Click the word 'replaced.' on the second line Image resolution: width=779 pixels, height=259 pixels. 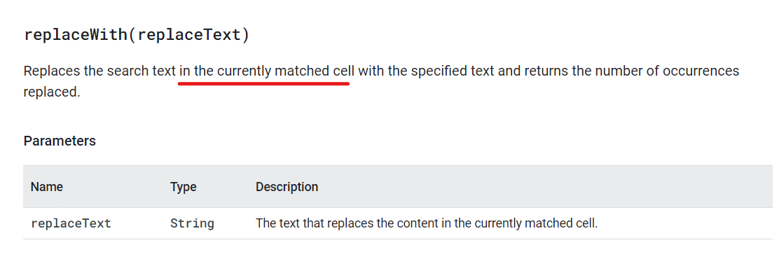(52, 92)
